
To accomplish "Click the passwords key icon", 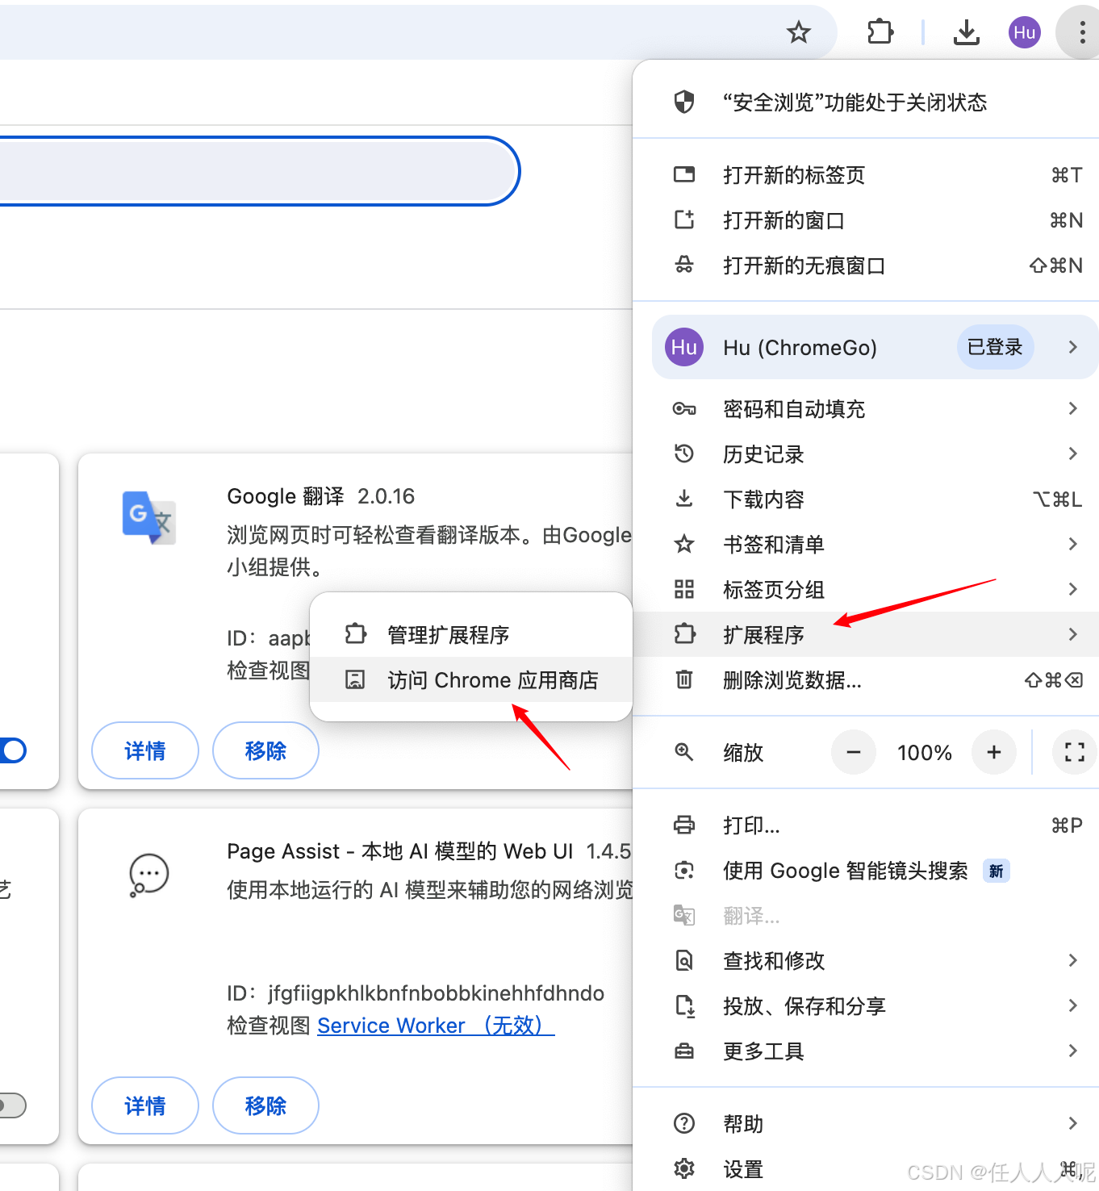I will [x=684, y=408].
